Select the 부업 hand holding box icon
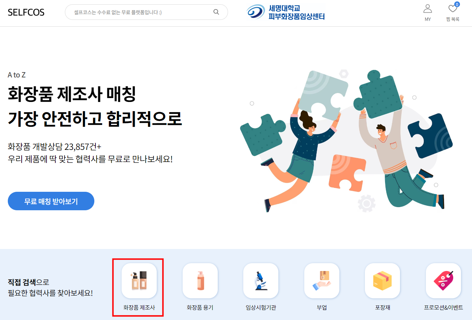Screen dimensions: 472x320 322,281
